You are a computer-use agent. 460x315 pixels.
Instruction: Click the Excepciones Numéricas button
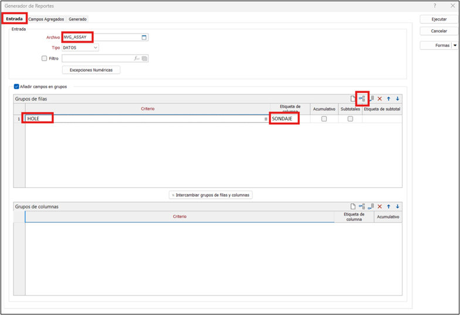click(x=91, y=70)
